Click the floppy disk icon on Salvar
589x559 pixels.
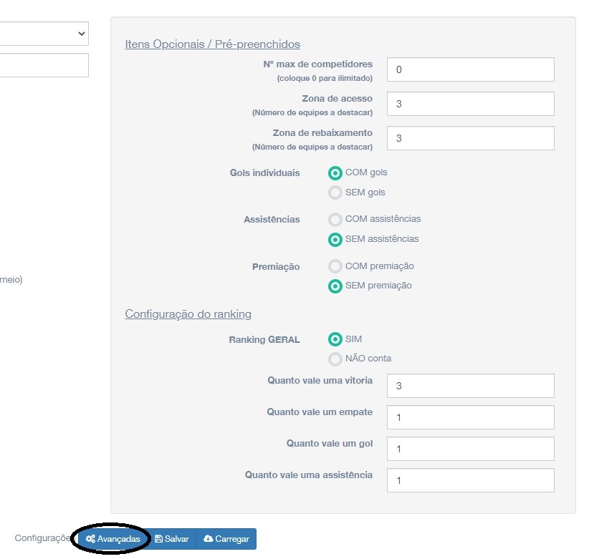[x=159, y=539]
